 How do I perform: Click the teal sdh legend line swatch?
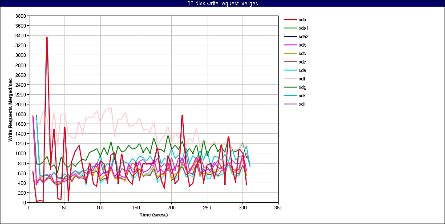tap(290, 96)
